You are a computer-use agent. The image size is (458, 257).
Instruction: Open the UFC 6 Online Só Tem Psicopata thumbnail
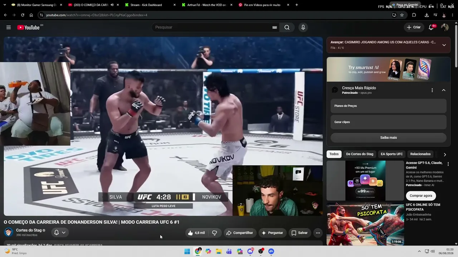click(365, 224)
